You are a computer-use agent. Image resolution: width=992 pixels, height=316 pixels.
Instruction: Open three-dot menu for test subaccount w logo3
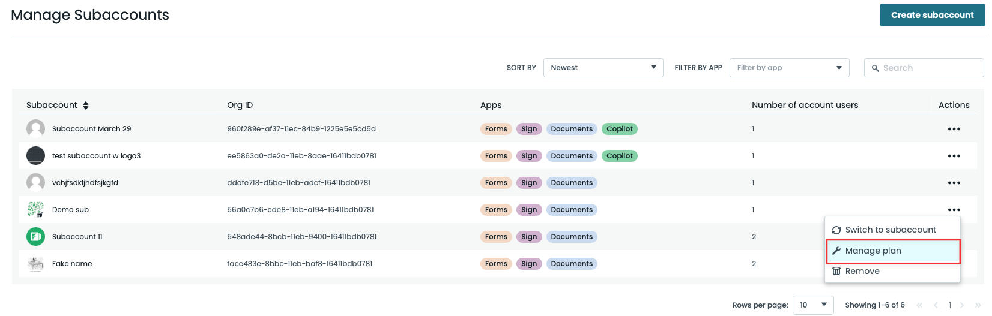click(x=954, y=156)
